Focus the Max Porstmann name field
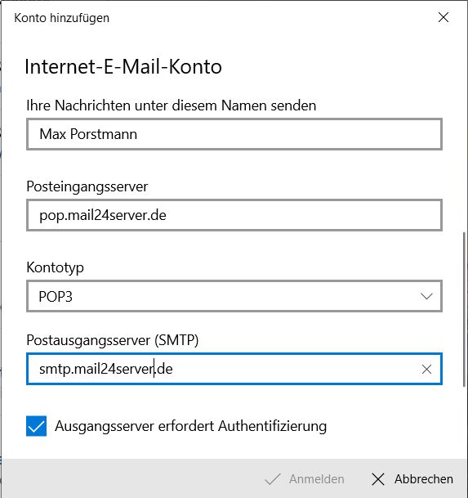Image resolution: width=468 pixels, height=498 pixels. point(234,134)
